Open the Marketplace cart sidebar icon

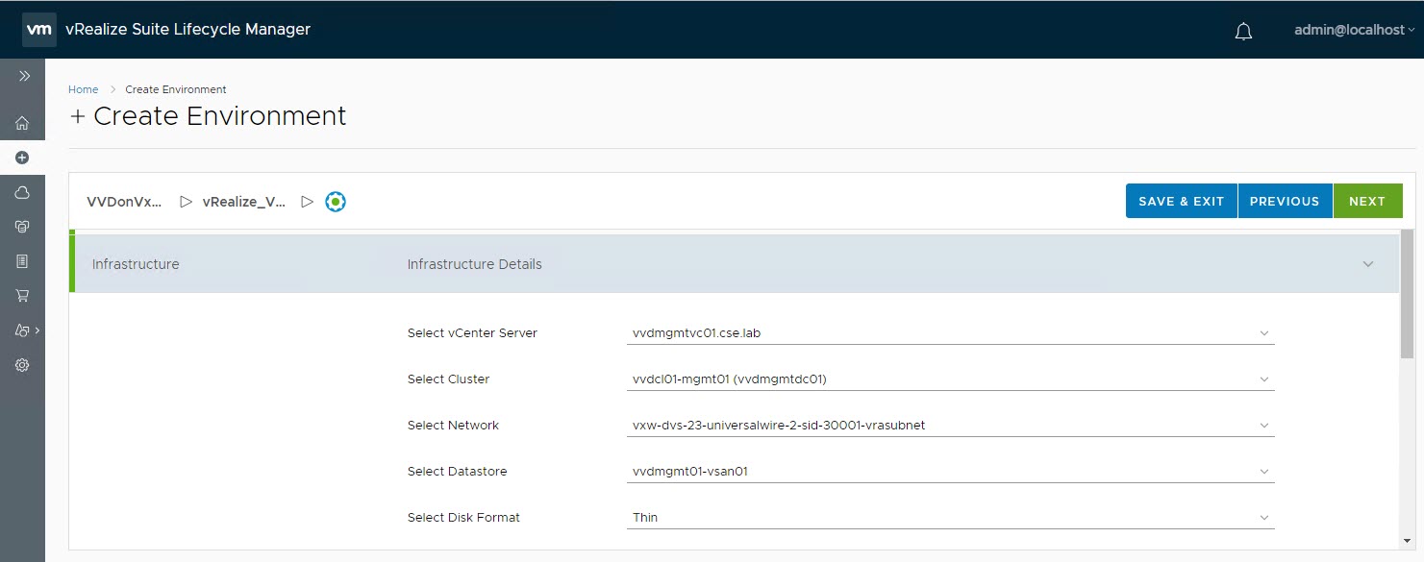pyautogui.click(x=22, y=296)
